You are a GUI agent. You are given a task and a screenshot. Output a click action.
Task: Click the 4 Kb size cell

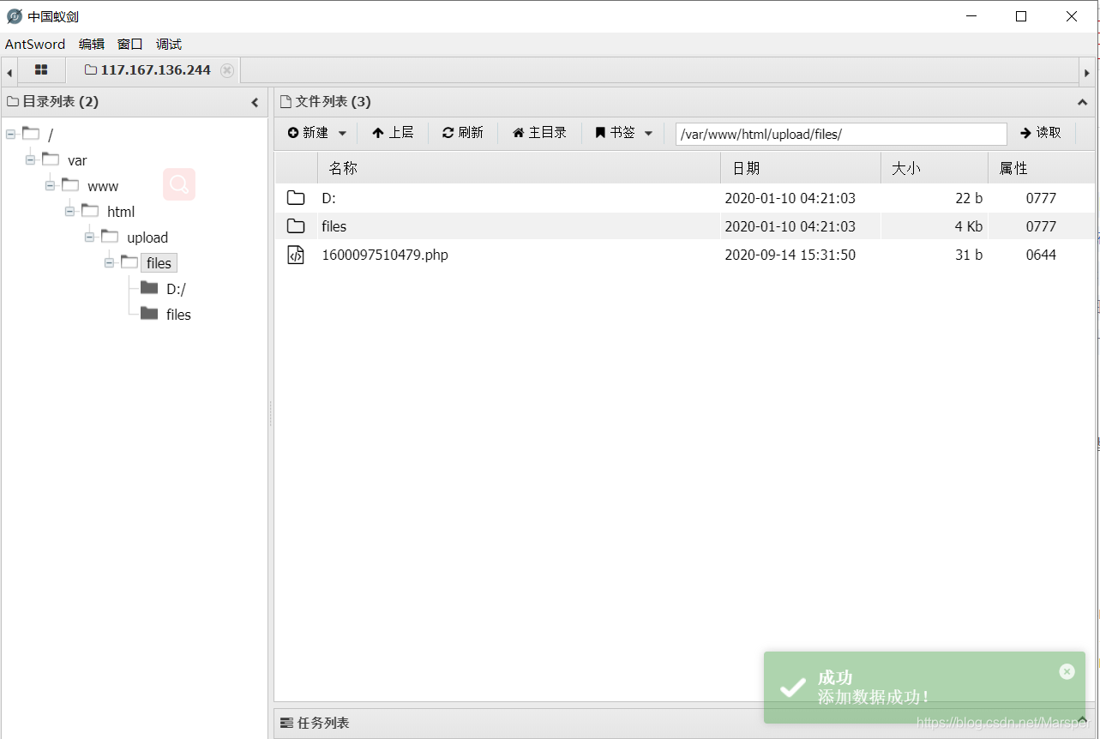(x=969, y=226)
